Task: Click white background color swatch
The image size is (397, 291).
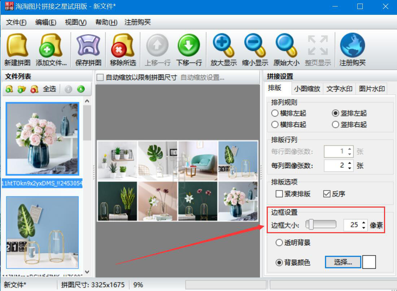Action: 369,262
